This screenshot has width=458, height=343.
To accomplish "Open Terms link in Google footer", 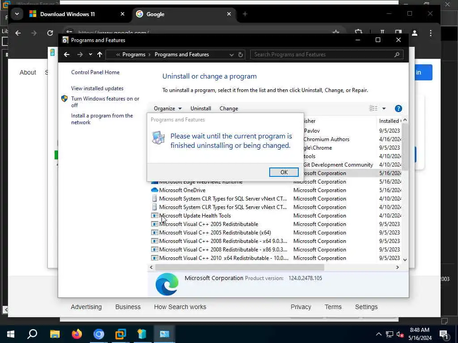I will [333, 307].
